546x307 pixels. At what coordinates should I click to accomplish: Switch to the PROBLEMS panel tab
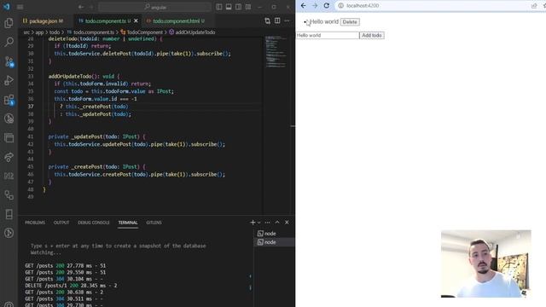(x=35, y=223)
